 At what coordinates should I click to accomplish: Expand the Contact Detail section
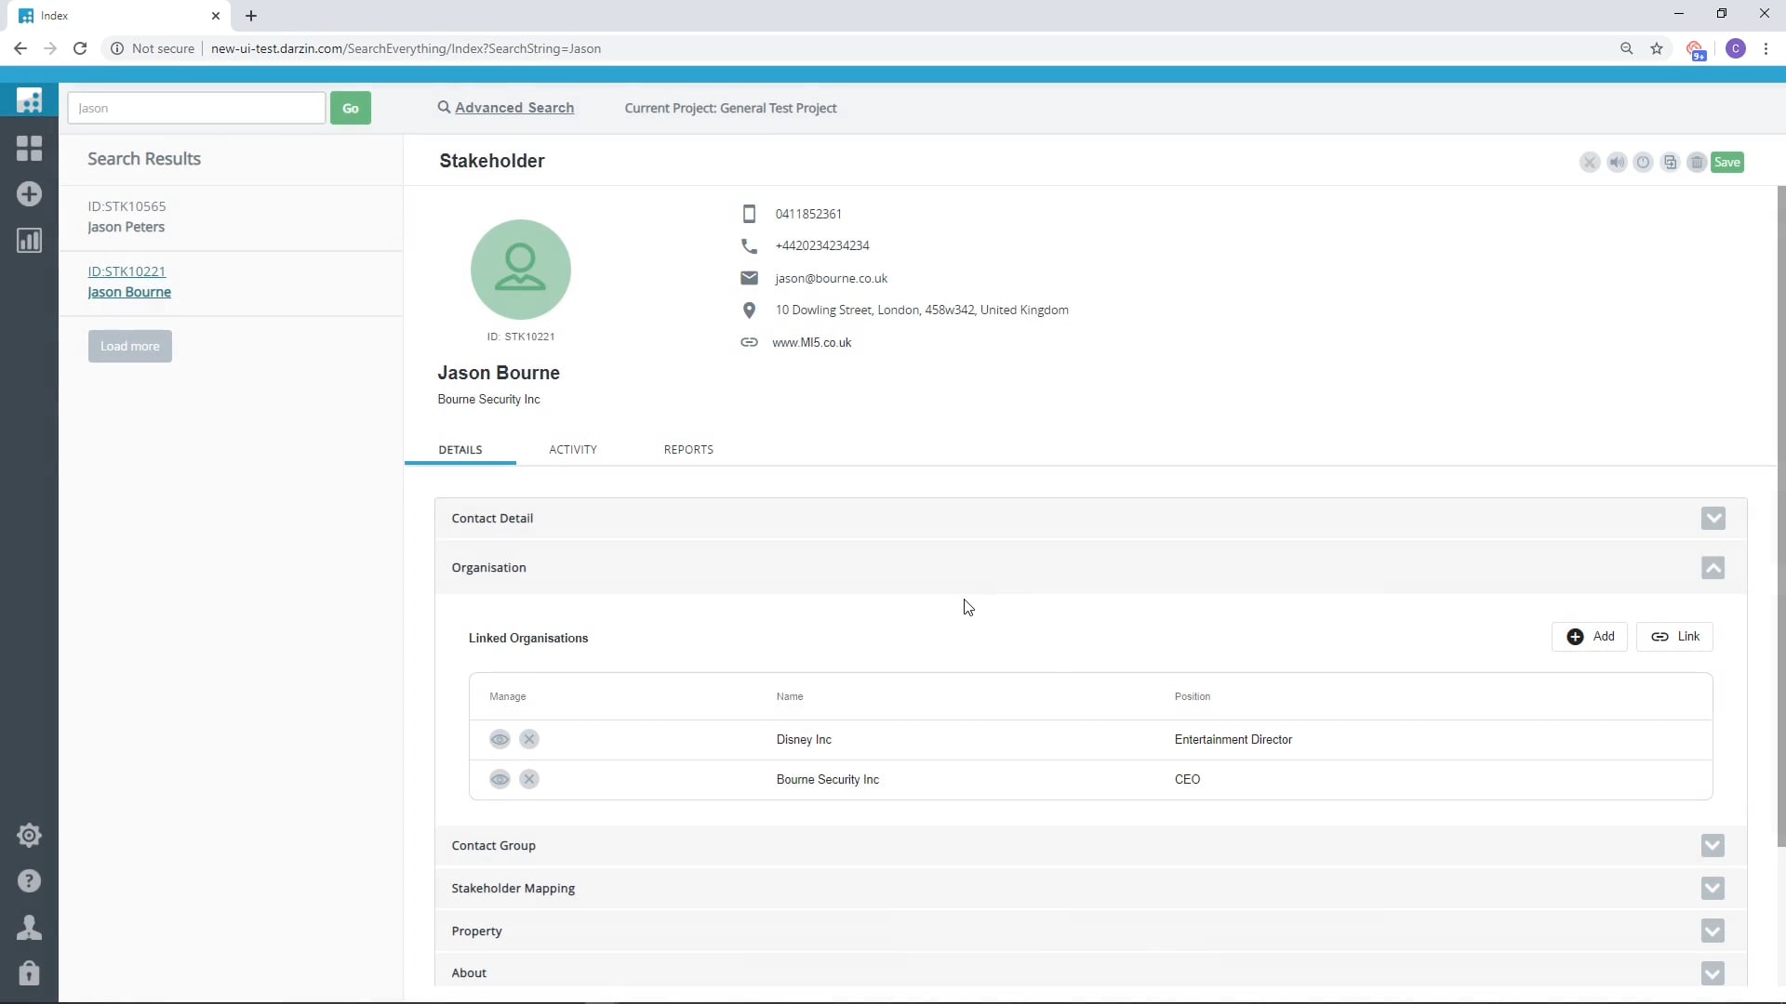(1713, 519)
